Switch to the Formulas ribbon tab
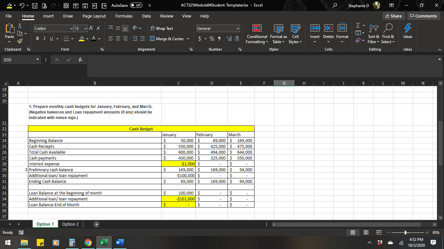 tap(124, 16)
